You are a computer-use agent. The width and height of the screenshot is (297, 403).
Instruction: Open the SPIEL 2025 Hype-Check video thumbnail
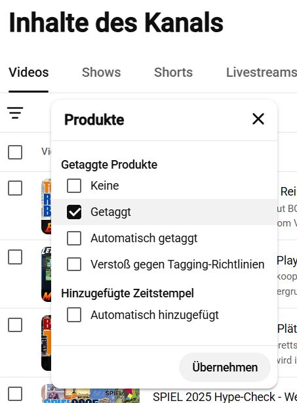[x=90, y=396]
